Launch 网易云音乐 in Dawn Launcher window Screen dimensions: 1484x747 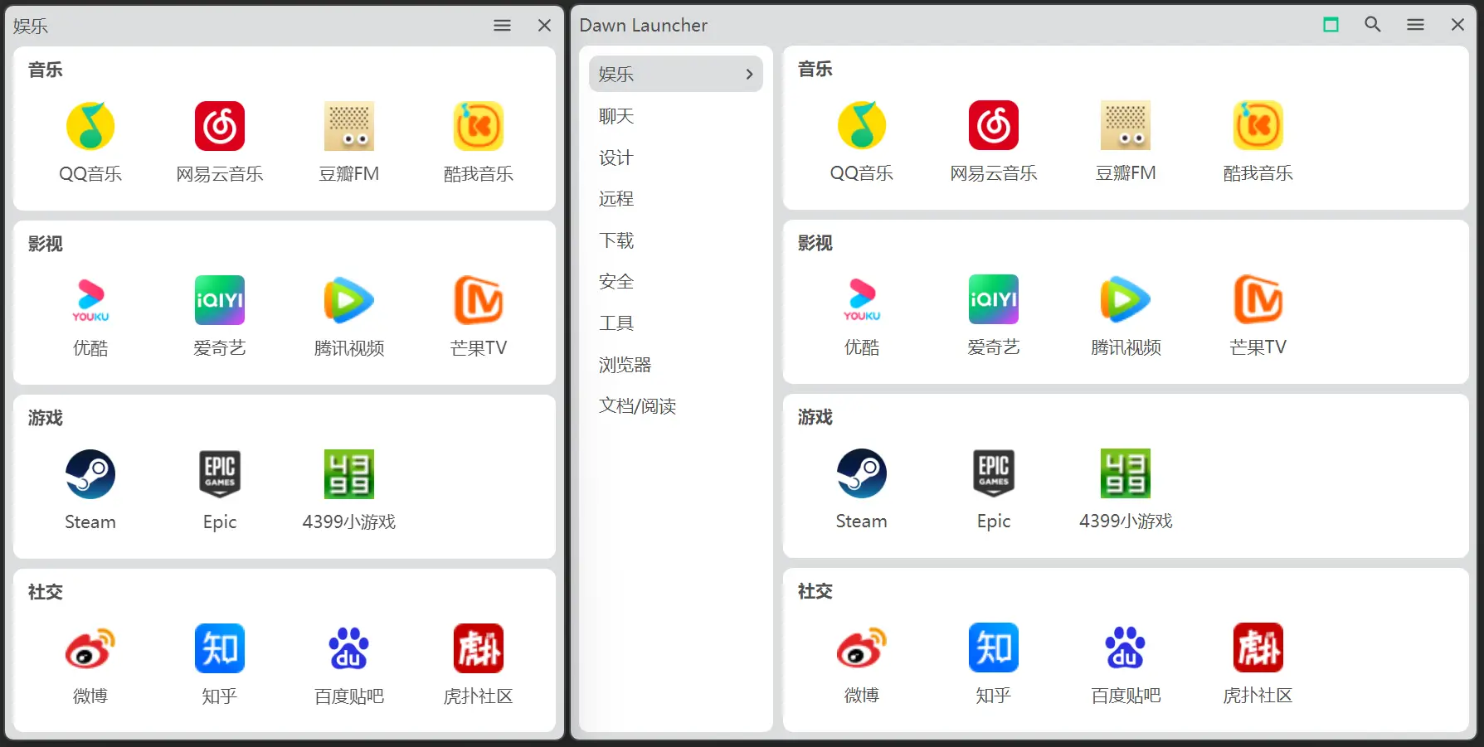(x=994, y=140)
